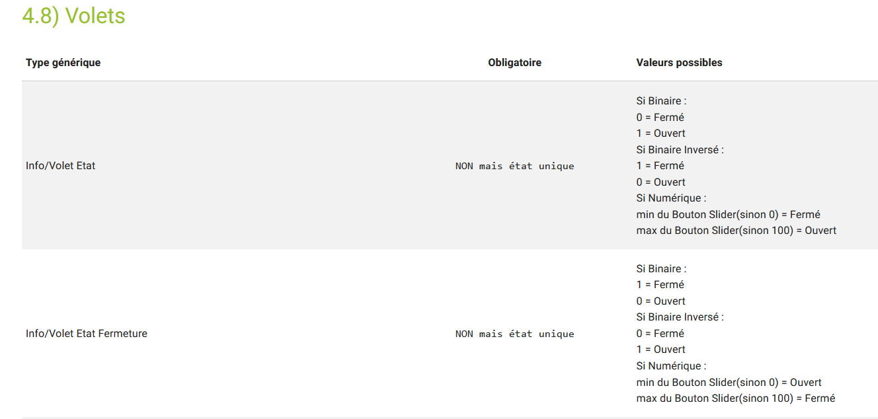Click last "1 = Ouvert" line in Etat Fermeture row
The width and height of the screenshot is (878, 419).
click(660, 350)
